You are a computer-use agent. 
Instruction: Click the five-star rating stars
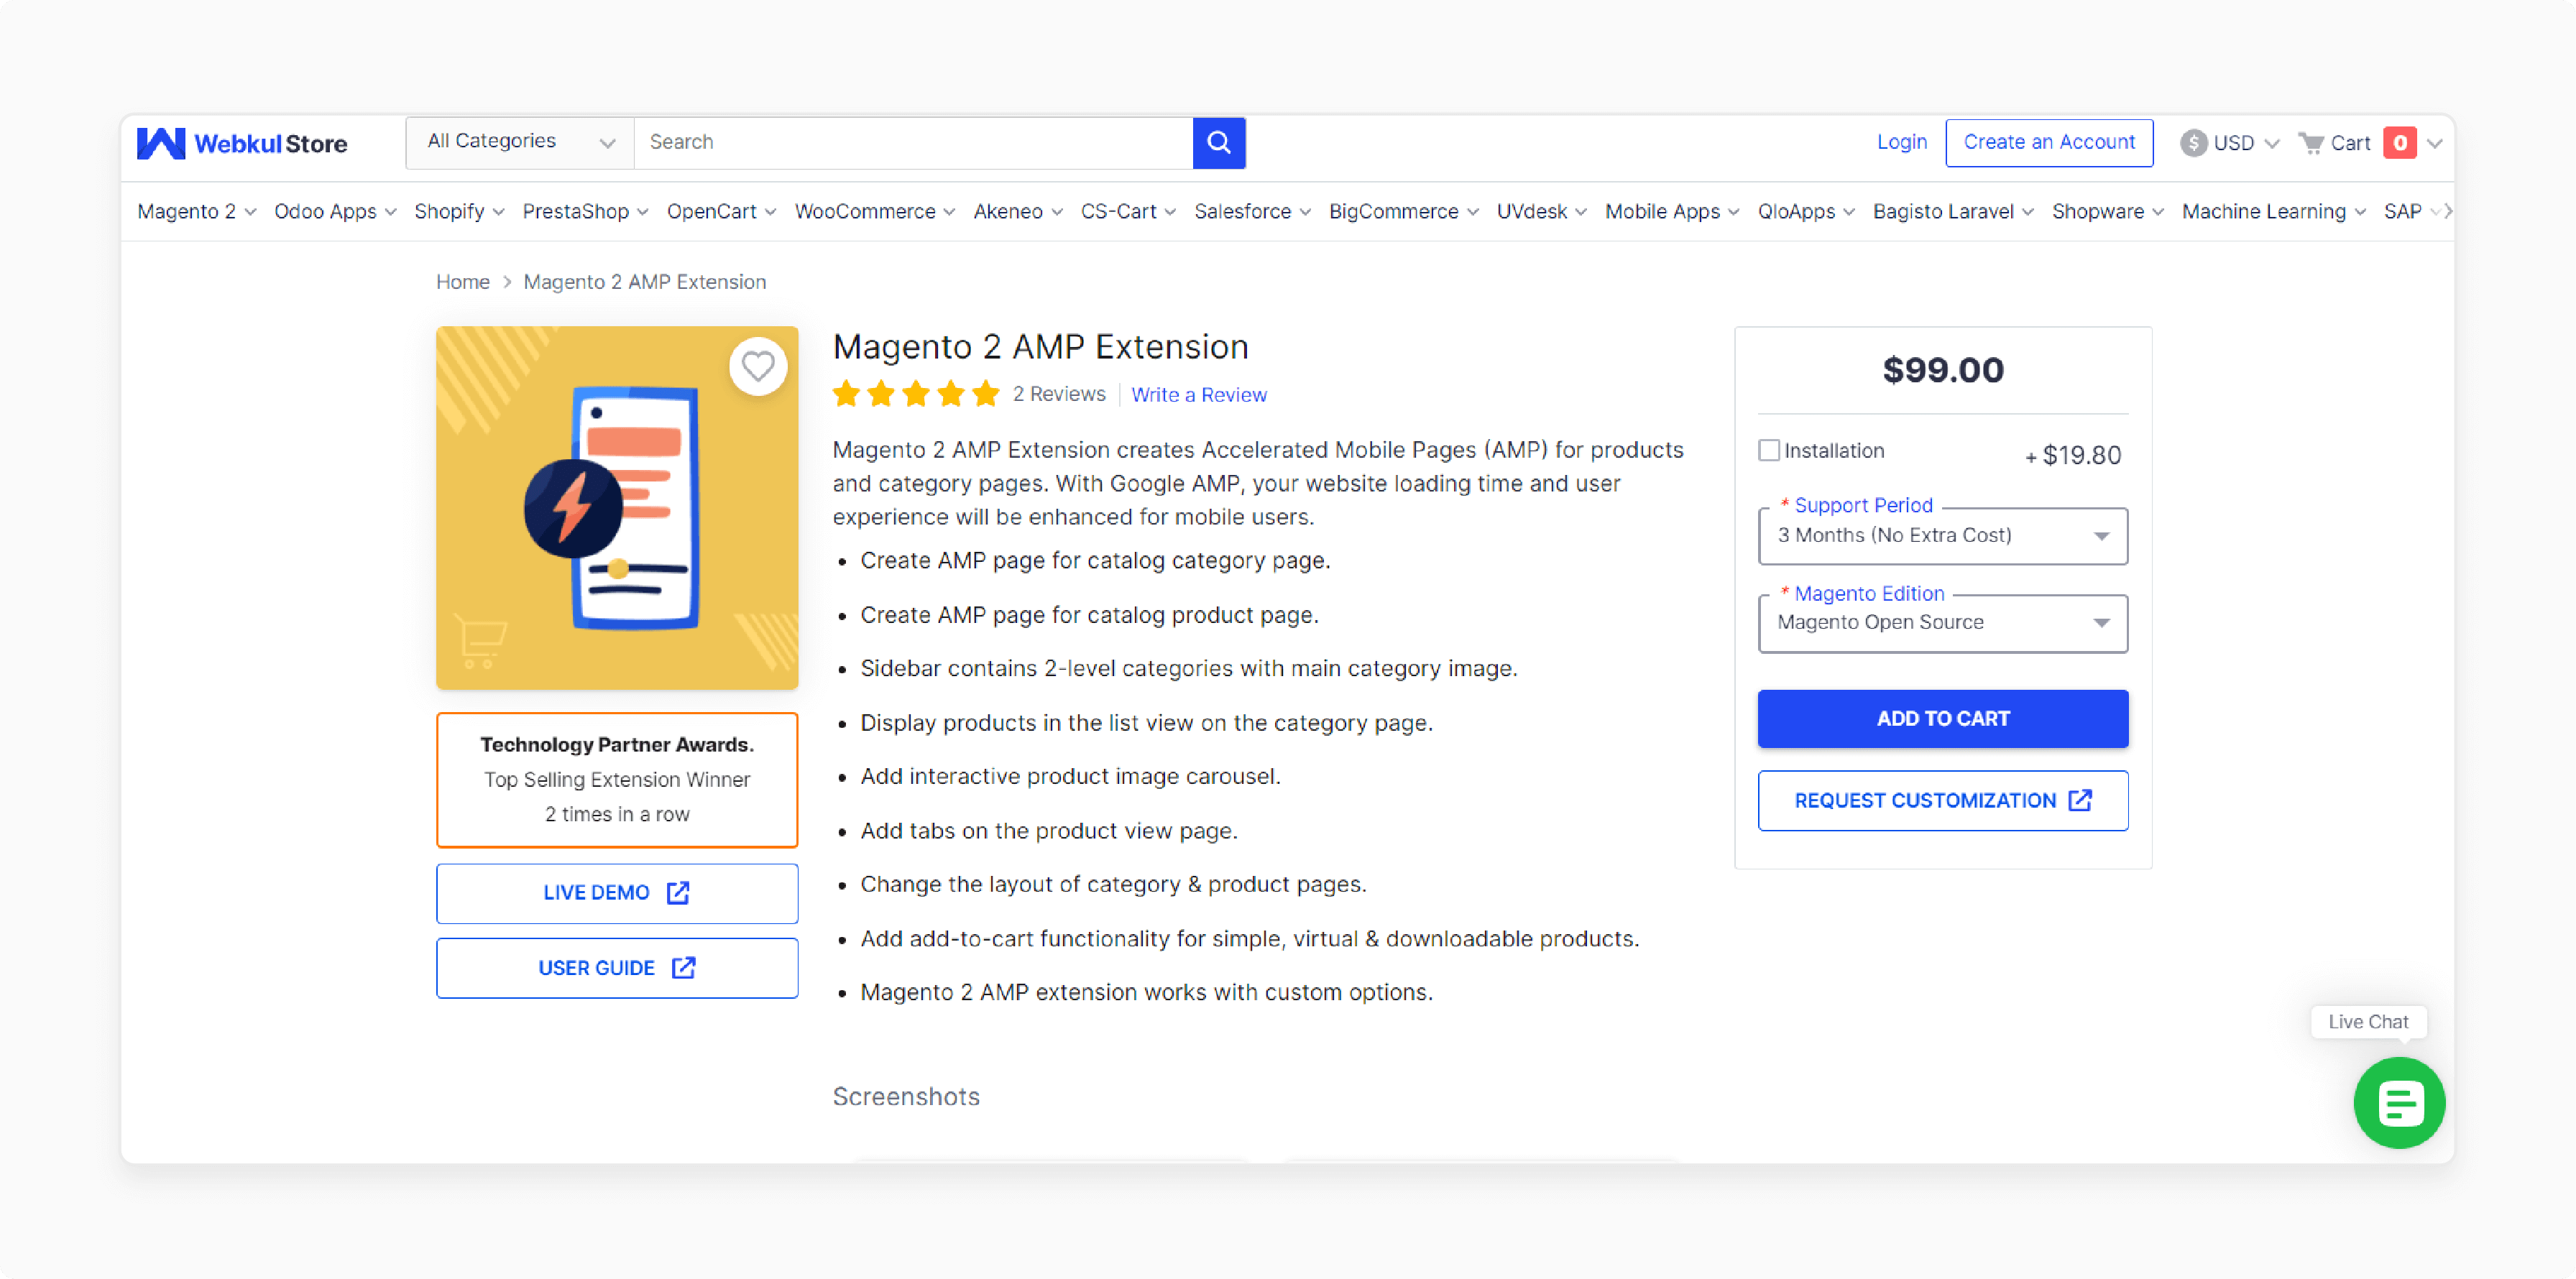(x=916, y=394)
